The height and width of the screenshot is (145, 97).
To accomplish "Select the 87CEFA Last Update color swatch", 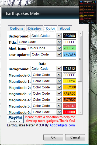I will tap(69, 54).
